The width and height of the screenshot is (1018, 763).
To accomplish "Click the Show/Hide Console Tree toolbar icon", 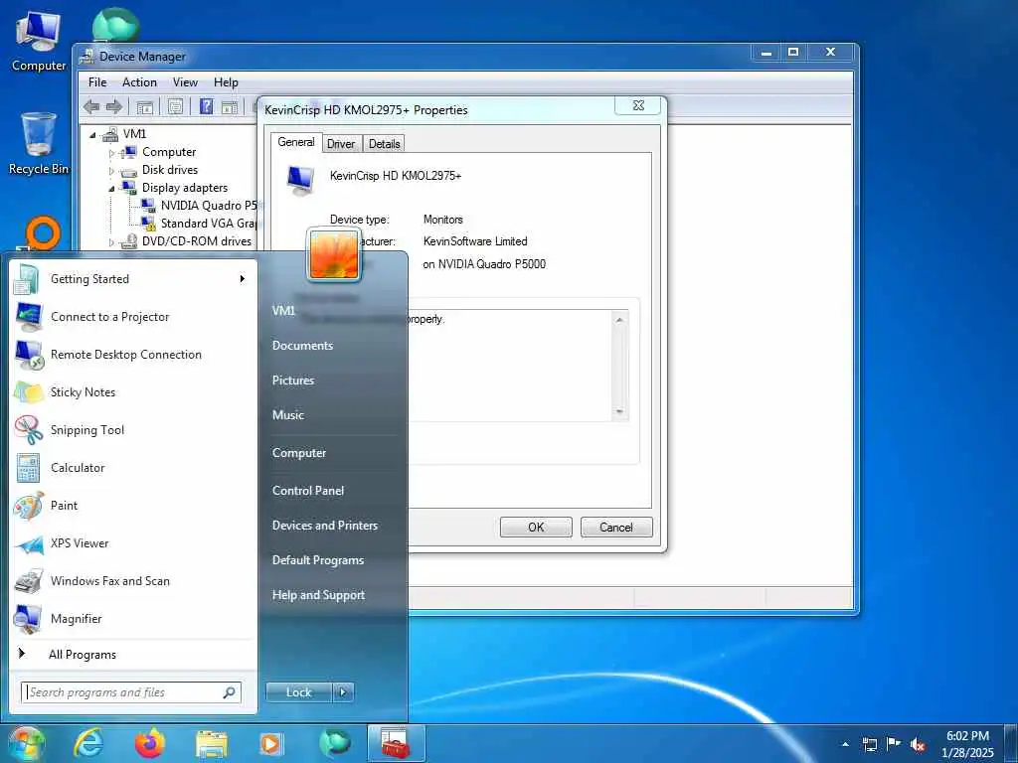I will 145,107.
